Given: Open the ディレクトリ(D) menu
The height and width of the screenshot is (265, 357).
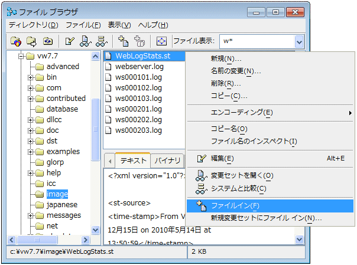Looking at the screenshot, I should point(33,25).
